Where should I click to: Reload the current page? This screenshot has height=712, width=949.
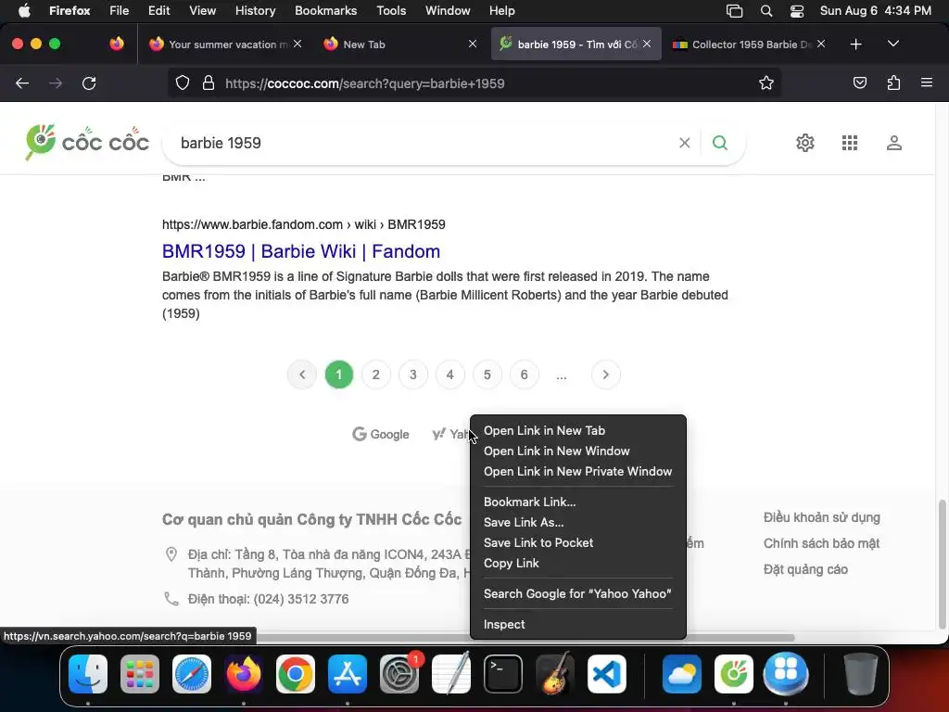[89, 83]
